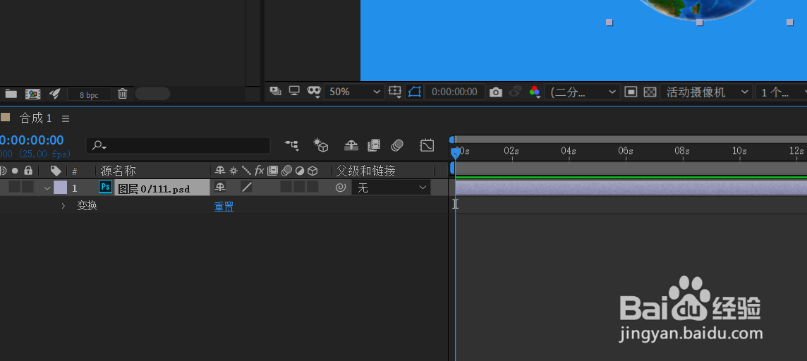The width and height of the screenshot is (807, 361).
Task: Enable motion blur for the composition
Action: tap(397, 145)
